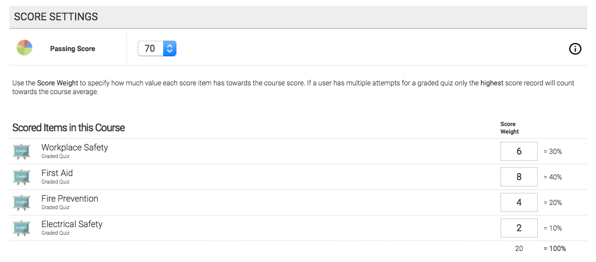
Task: Click the Score Settings header bar
Action: (298, 17)
